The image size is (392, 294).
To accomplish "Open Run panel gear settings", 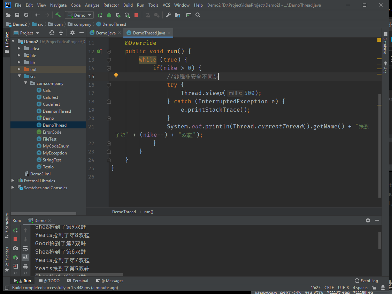I will 368,220.
